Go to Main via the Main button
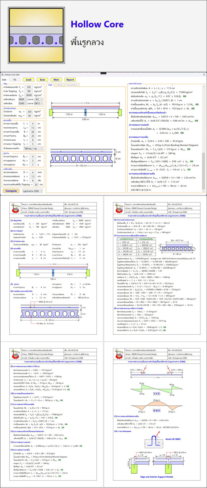207x488 pixels. 56,80
